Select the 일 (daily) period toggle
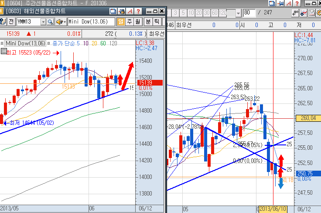 121,21
